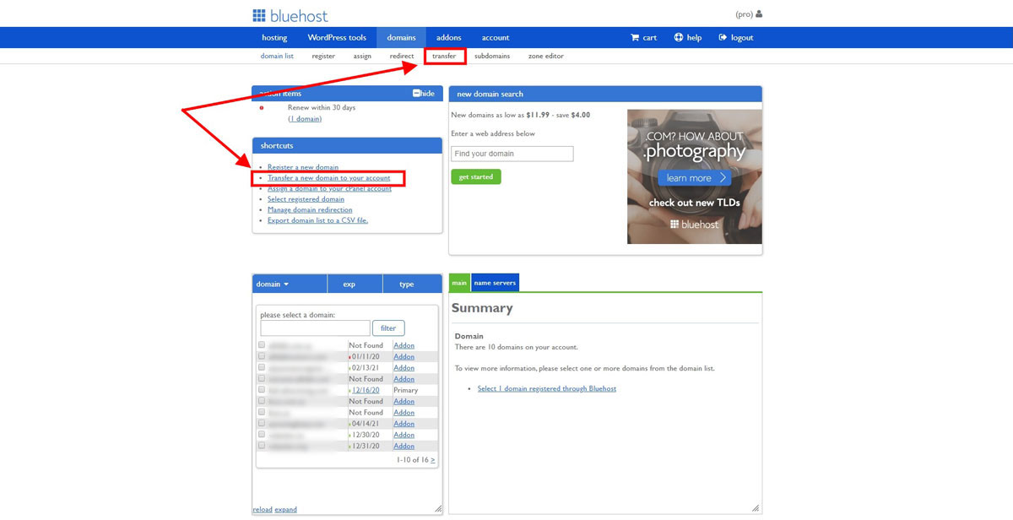The width and height of the screenshot is (1013, 520).
Task: Open the domains menu
Action: [x=402, y=37]
